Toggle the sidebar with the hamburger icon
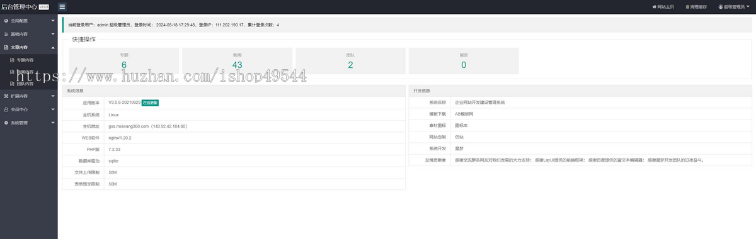The width and height of the screenshot is (756, 239). pos(62,6)
